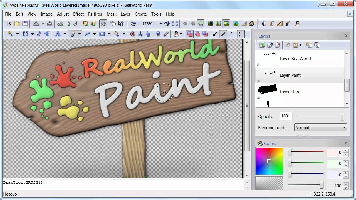Choose the Clone Stamp tool

click(x=140, y=34)
